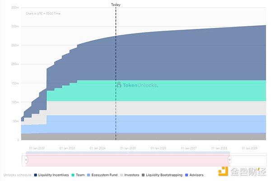Click the Advisors legend color square

[x=187, y=175]
